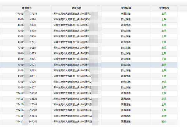This screenshot has height=129, width=187.
Task: Select tracking number ending in 9071
Action: [x=27, y=59]
